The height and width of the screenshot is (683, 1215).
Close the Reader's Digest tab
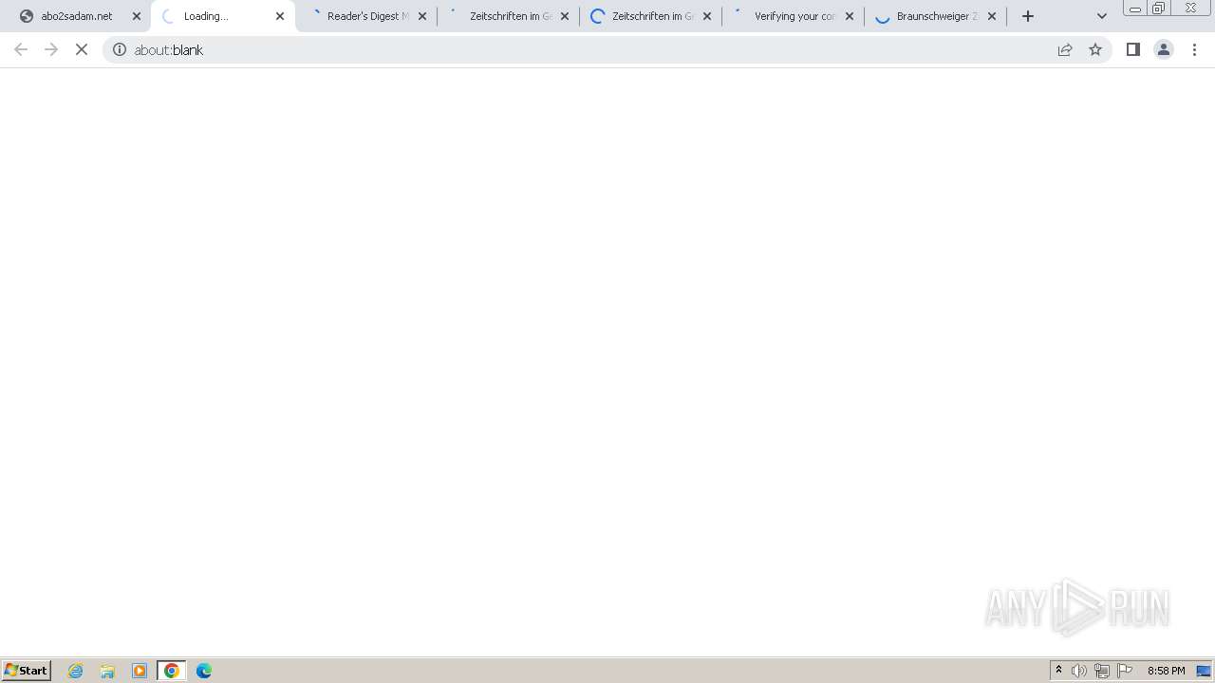point(422,16)
